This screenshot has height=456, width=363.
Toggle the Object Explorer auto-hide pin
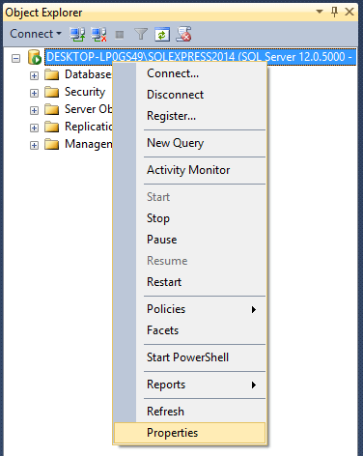coord(335,12)
